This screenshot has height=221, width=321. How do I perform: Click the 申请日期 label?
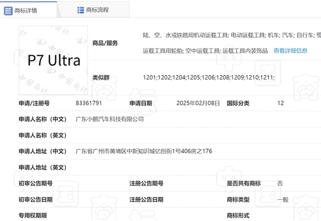(141, 103)
